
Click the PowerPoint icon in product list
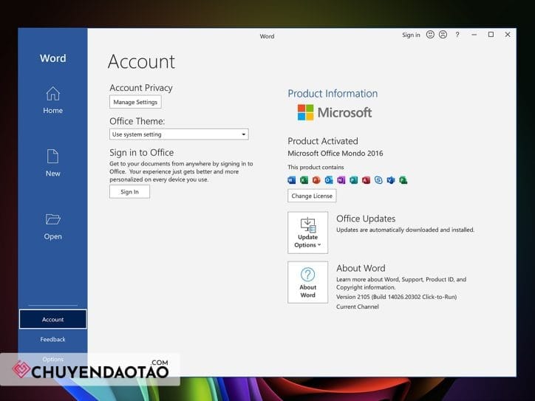tap(316, 179)
